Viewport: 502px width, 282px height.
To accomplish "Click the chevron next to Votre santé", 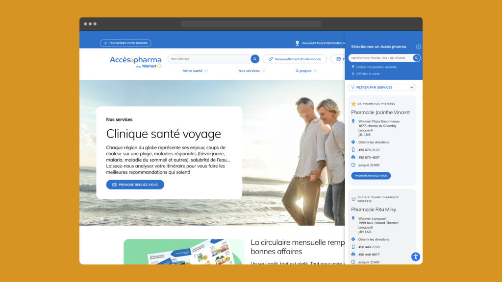I will [206, 70].
